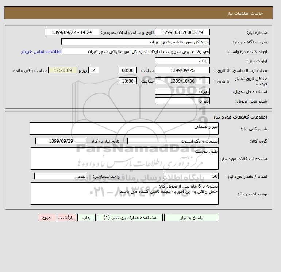This screenshot has height=272, width=281.
Task: Click buyer notes box تسویه تا 6 ماه
Action: (x=124, y=194)
